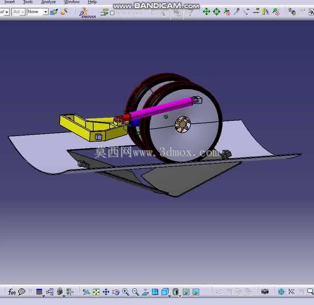
Task: Click the Create Multi-View icon
Action: click(x=155, y=292)
